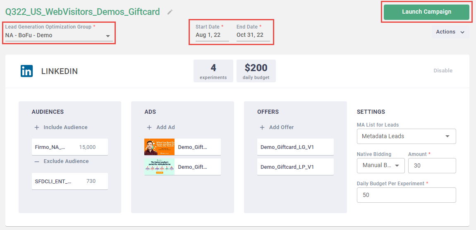Expand the MA List for Leads dropdown
The width and height of the screenshot is (476, 230).
tap(447, 136)
